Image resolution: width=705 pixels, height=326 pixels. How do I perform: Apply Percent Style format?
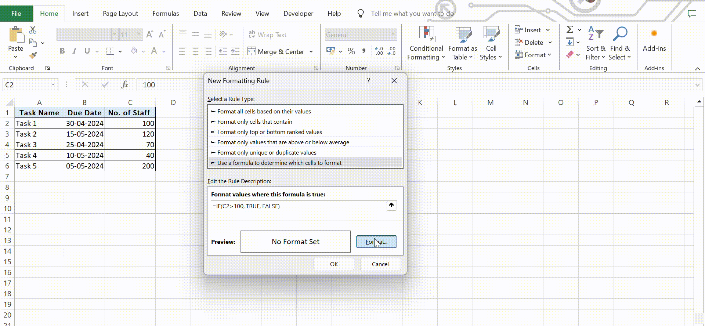[x=351, y=51]
